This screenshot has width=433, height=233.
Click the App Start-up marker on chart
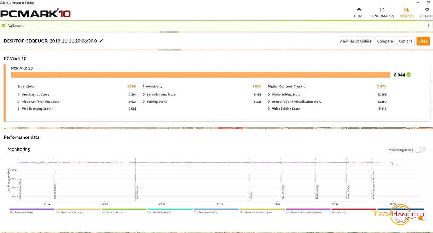pyautogui.click(x=137, y=192)
